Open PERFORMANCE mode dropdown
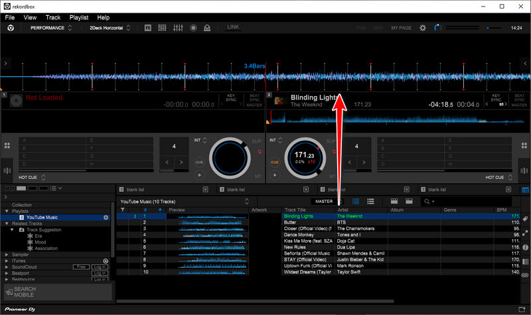This screenshot has width=531, height=315. click(x=51, y=28)
